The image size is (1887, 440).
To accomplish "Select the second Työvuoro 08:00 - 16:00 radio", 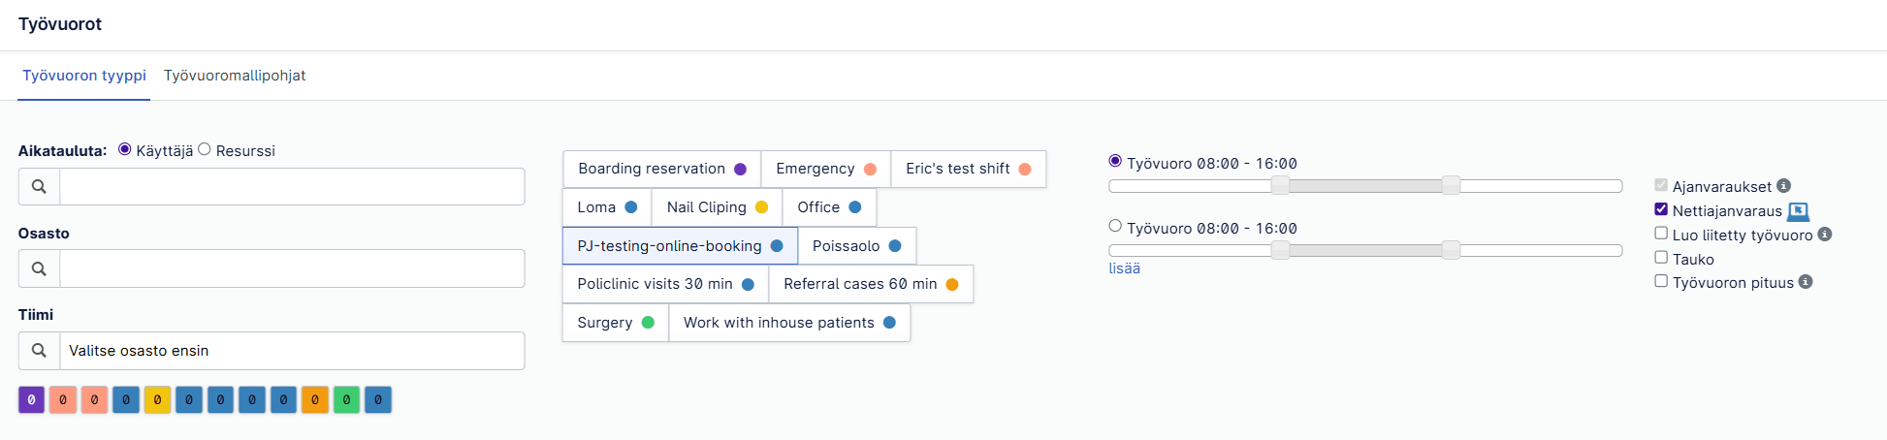I will coord(1115,226).
